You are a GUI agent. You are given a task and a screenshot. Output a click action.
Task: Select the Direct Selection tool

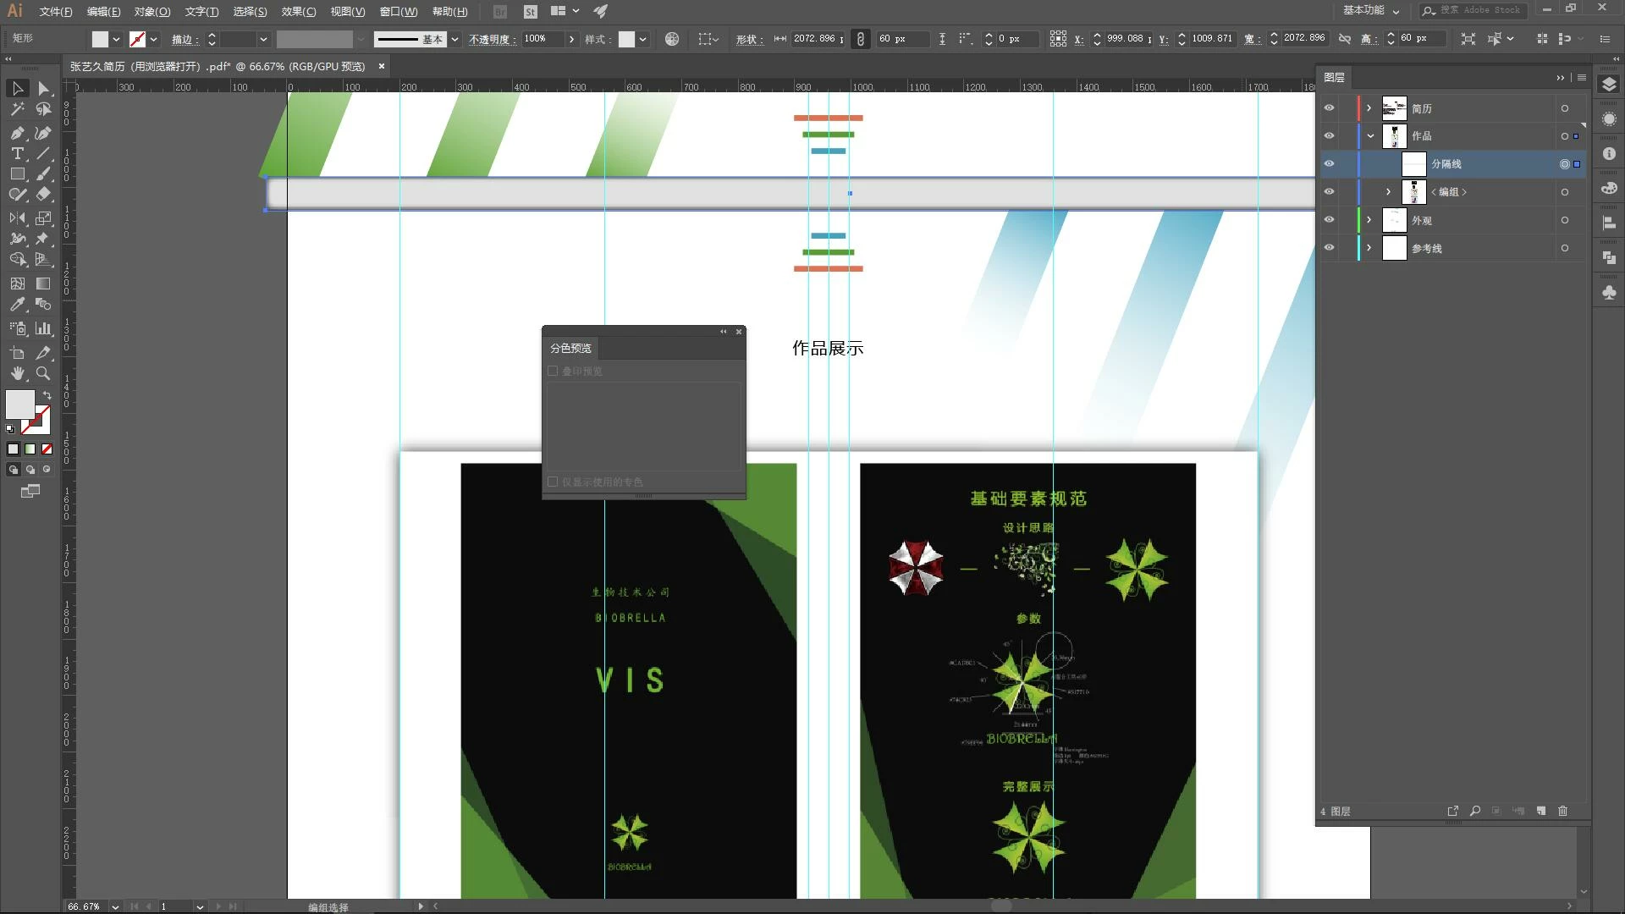pyautogui.click(x=43, y=88)
